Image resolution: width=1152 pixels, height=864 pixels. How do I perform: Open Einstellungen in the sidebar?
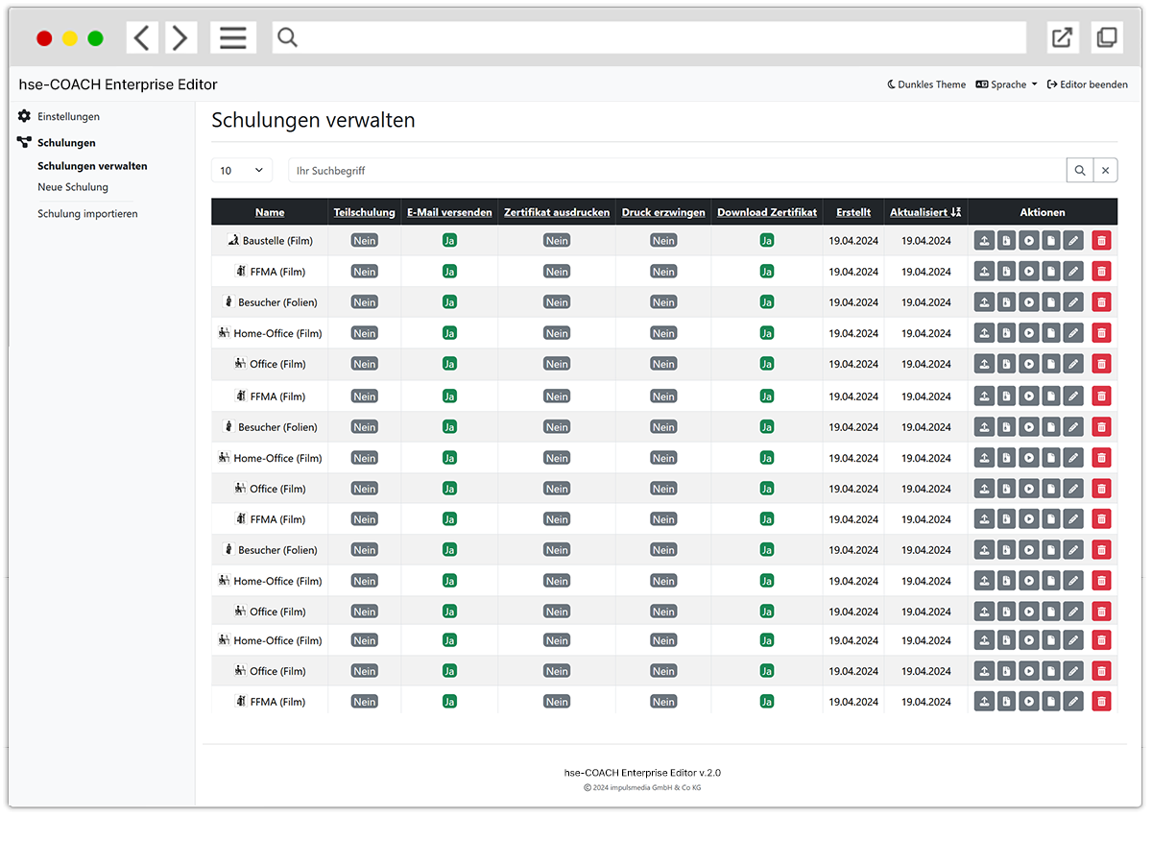point(68,117)
